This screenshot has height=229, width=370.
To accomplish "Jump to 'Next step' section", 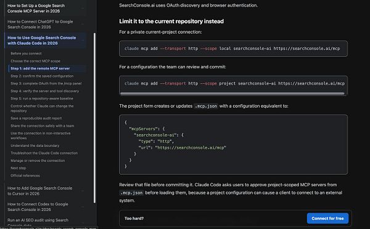I will (x=18, y=168).
